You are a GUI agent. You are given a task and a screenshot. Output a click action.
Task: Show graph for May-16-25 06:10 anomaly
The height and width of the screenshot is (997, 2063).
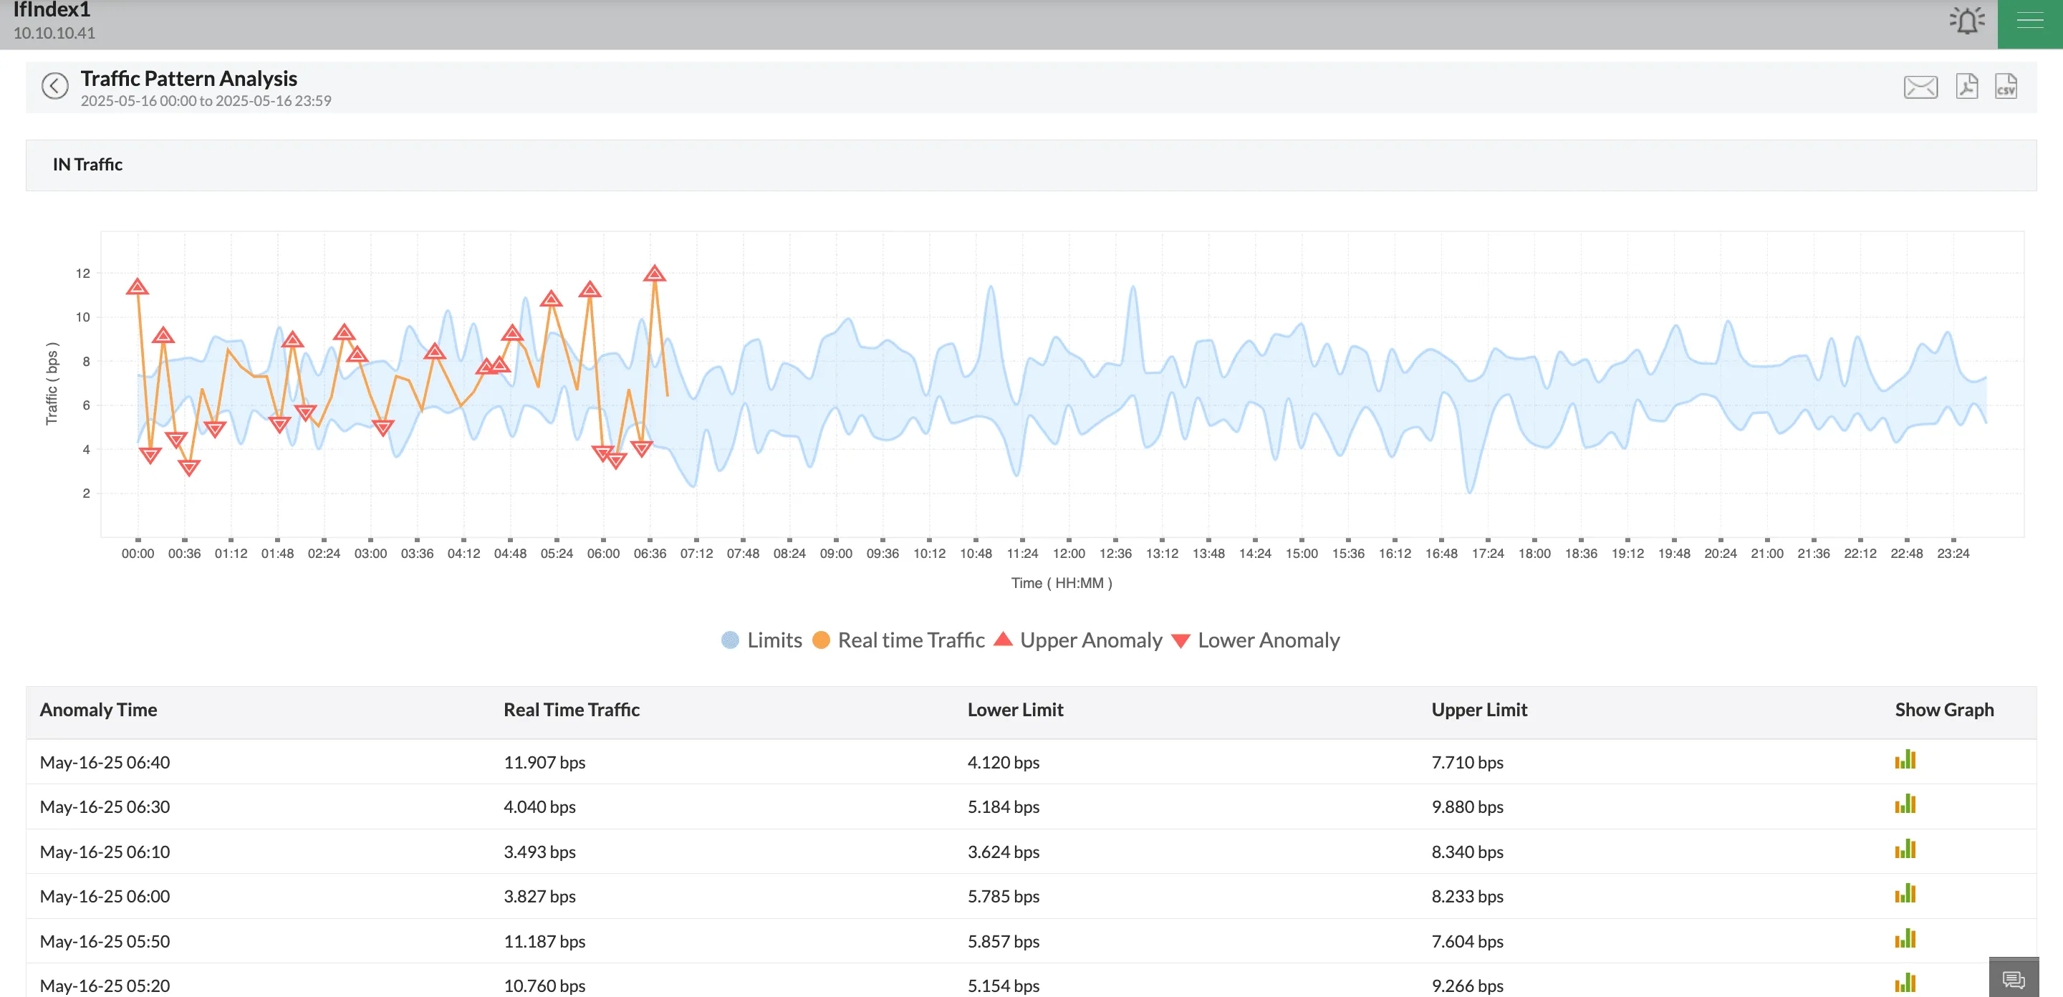coord(1905,849)
